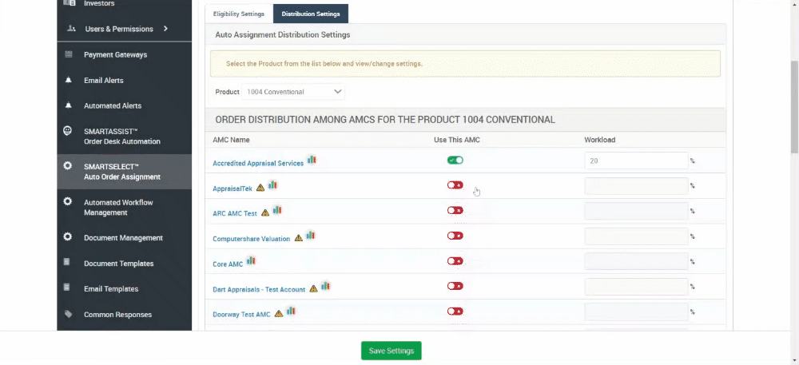Open the Dart Appraisals - Test Account link
The image size is (799, 365).
coord(259,289)
